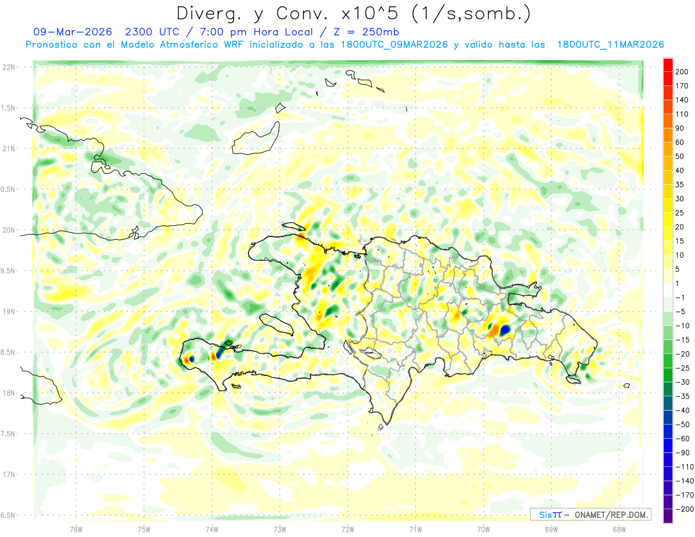Click the '17N' latitude label
695x537 pixels.
(x=8, y=474)
